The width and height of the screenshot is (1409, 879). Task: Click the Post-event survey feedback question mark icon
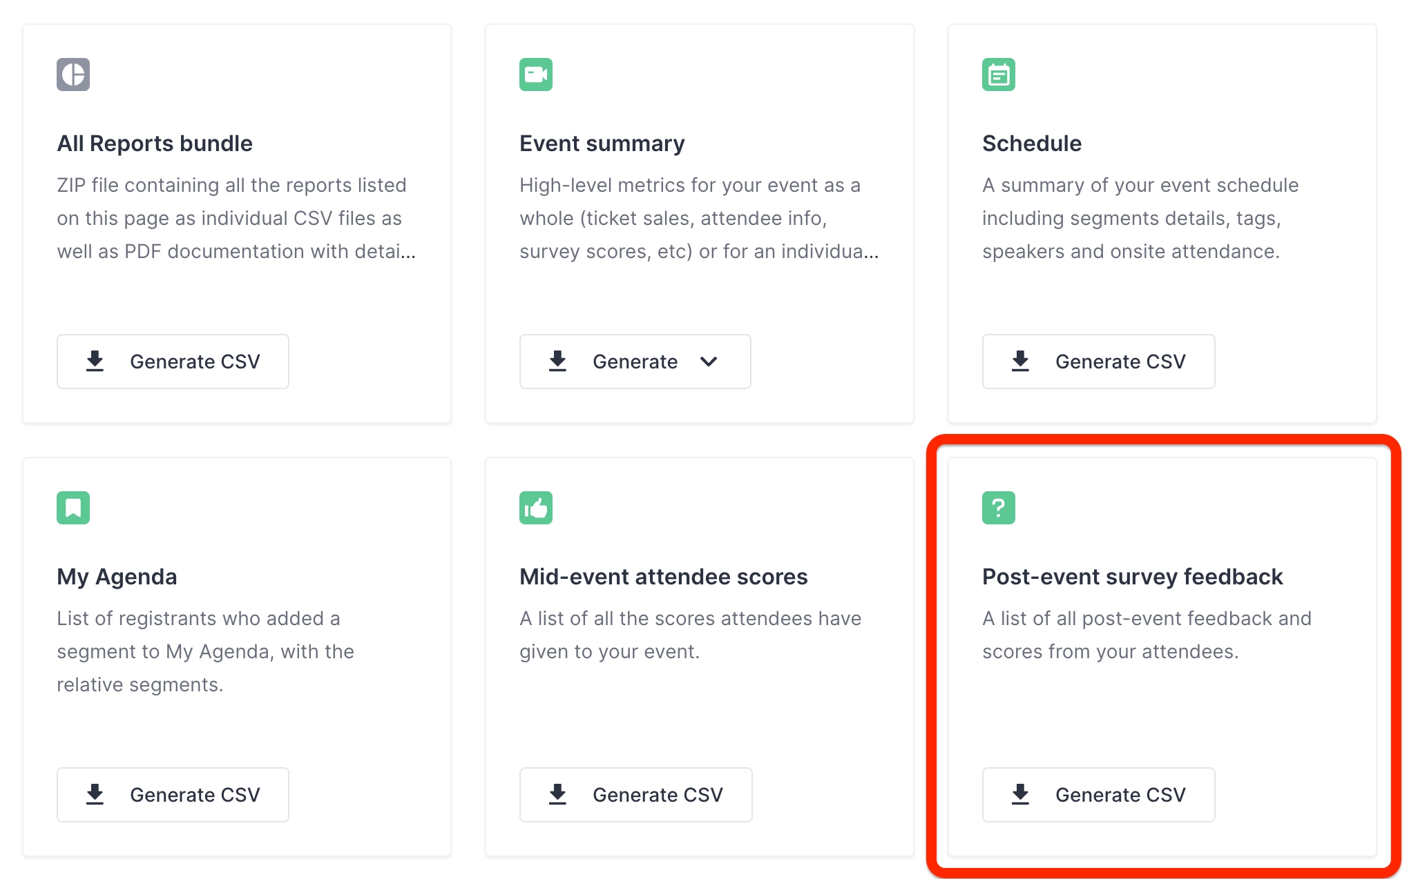pos(999,508)
